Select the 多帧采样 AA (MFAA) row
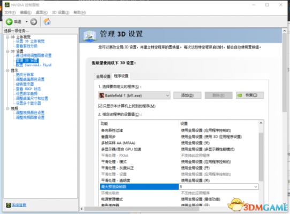The height and width of the screenshot is (214, 290). coord(179,143)
